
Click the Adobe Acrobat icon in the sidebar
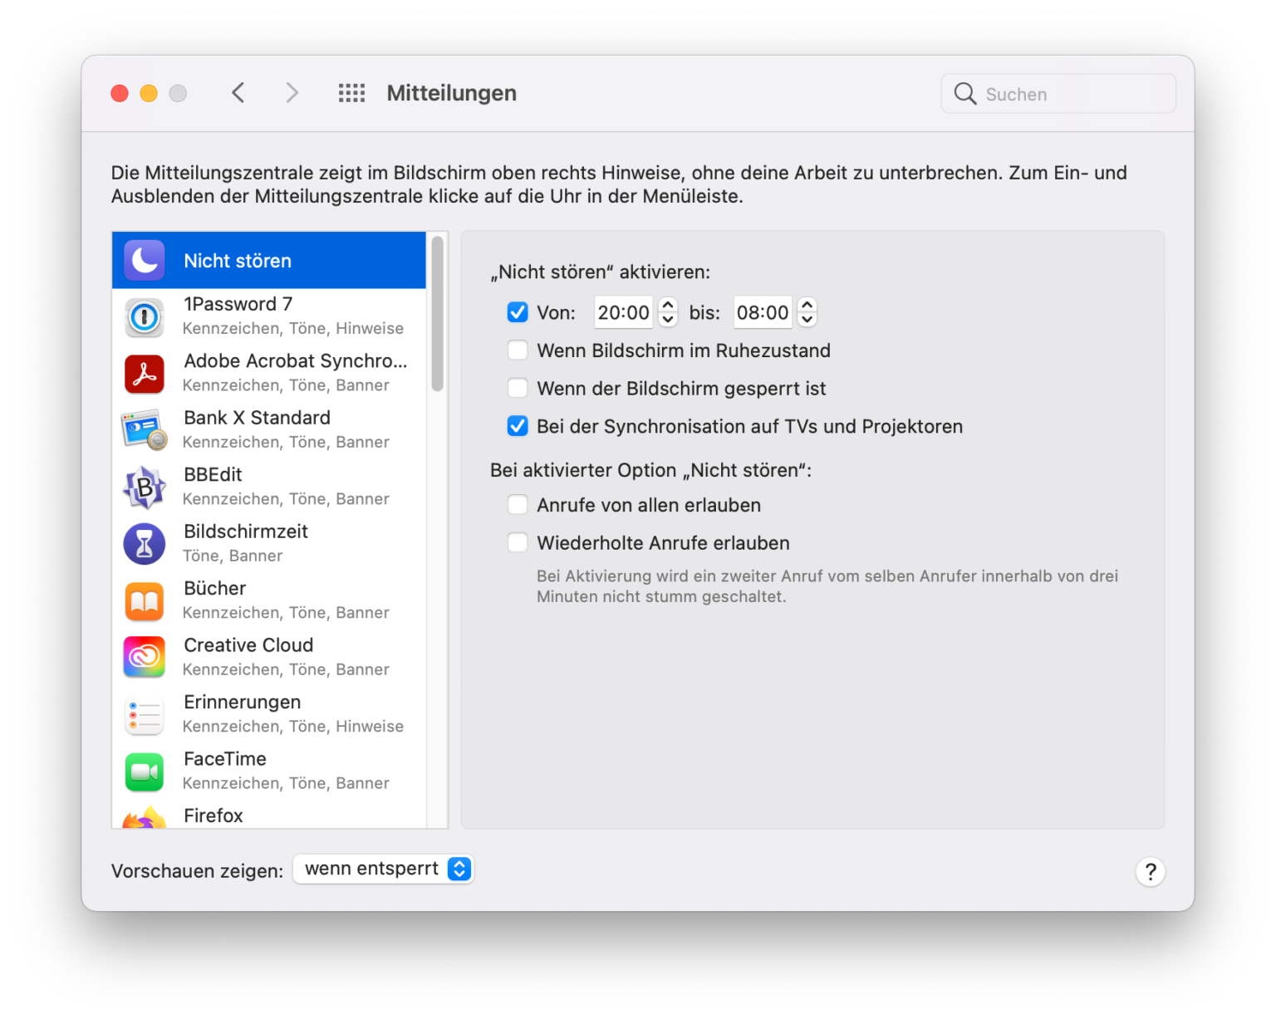[144, 373]
